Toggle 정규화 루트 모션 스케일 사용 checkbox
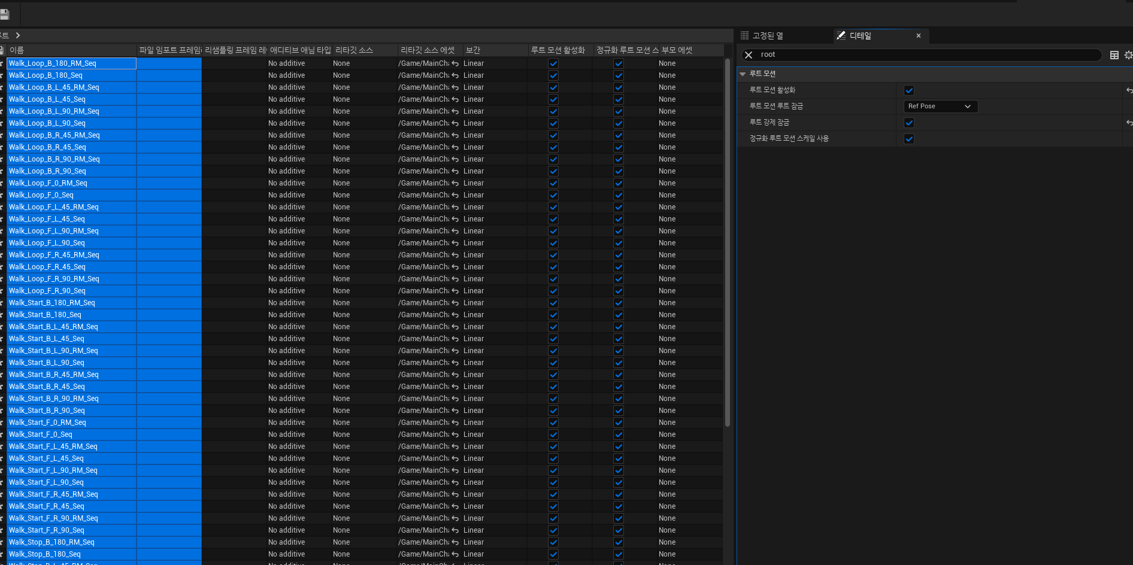Viewport: 1133px width, 565px height. coord(909,139)
